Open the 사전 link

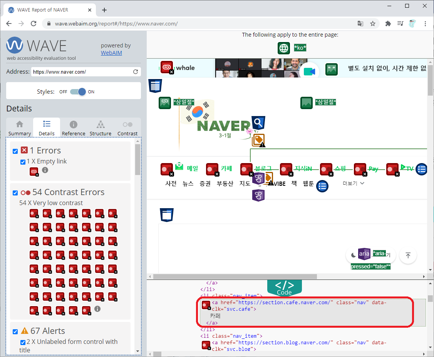171,183
